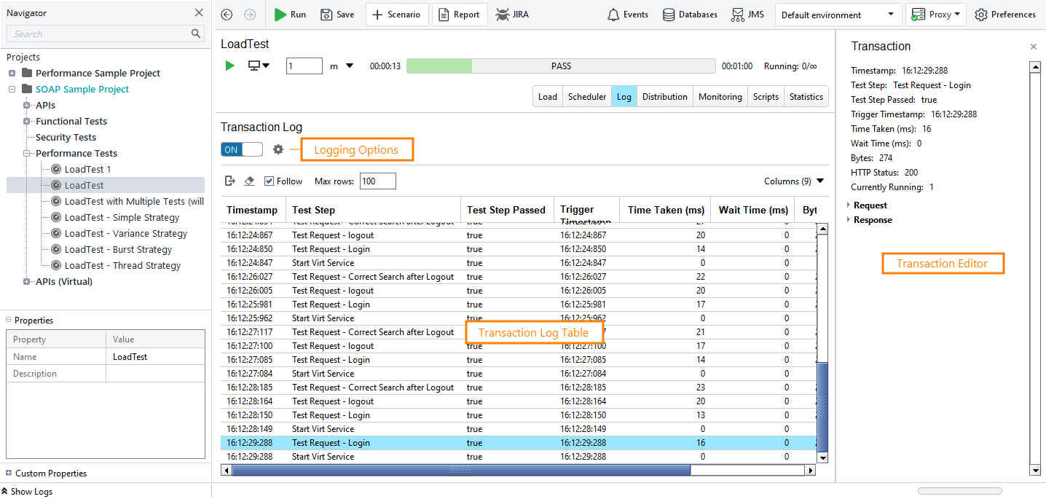Enable the Proxy toggle button
This screenshot has width=1046, height=499.
click(x=935, y=14)
